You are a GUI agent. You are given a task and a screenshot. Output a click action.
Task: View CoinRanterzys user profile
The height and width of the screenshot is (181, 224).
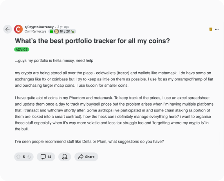35,31
